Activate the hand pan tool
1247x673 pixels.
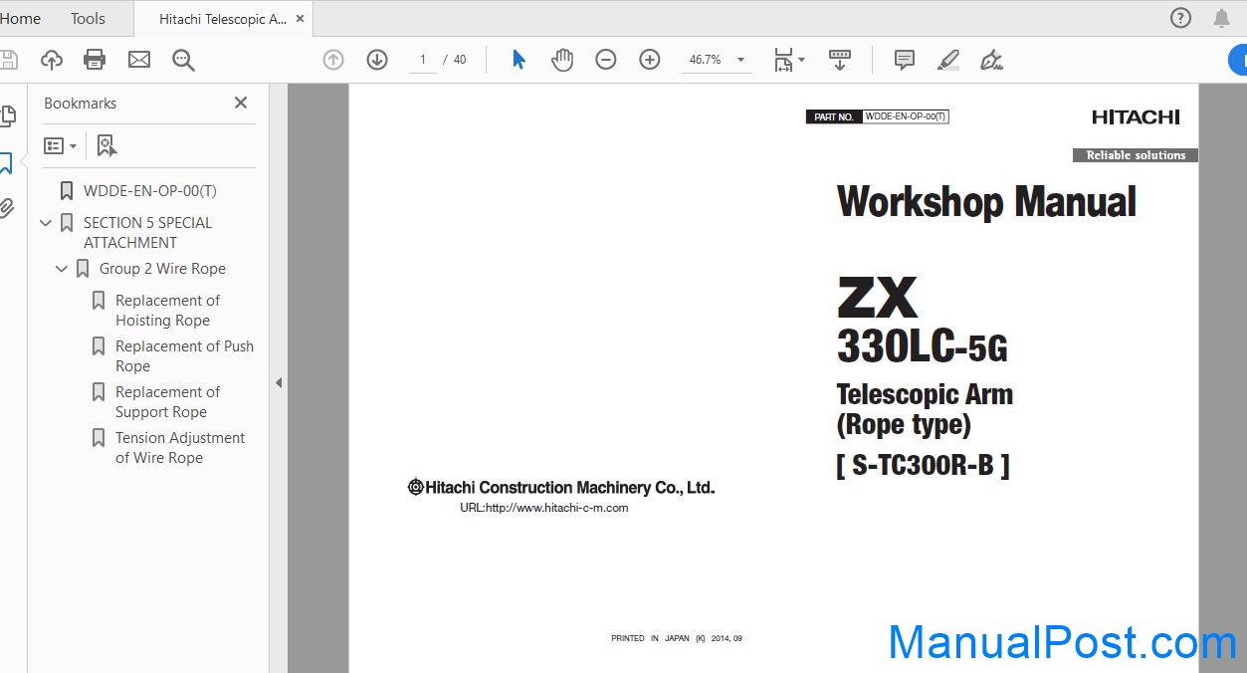point(562,60)
